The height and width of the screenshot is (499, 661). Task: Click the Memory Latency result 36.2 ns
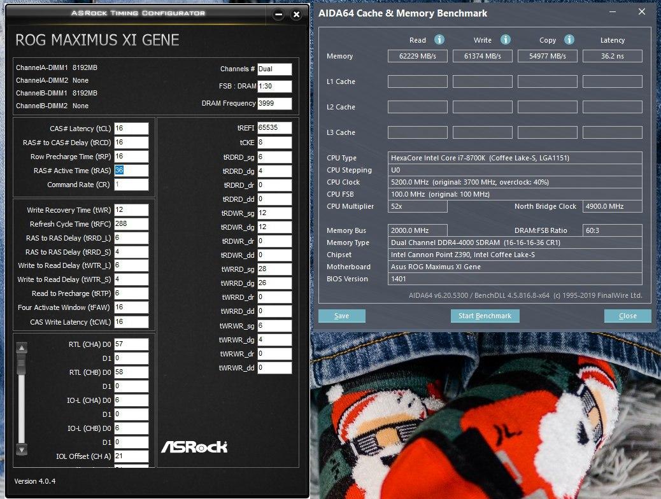tap(613, 56)
